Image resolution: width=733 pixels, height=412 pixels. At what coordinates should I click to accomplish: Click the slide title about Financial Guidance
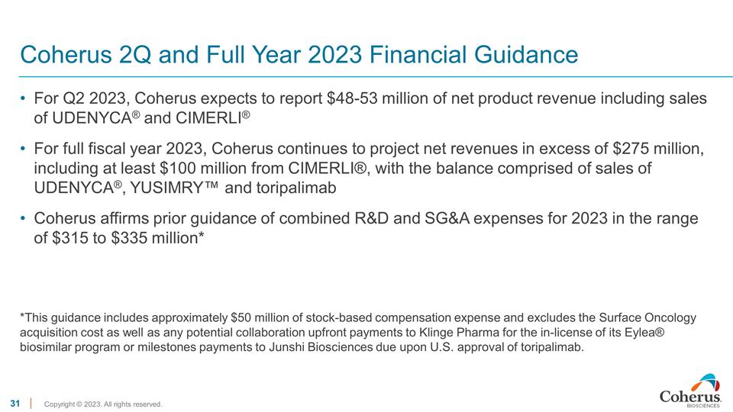(x=299, y=55)
